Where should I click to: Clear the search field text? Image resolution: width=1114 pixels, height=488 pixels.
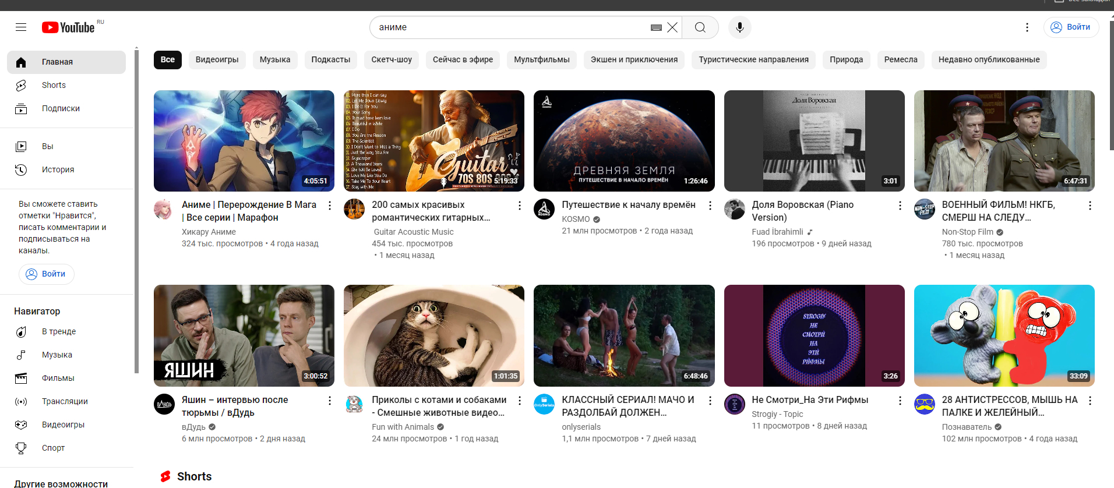(672, 27)
